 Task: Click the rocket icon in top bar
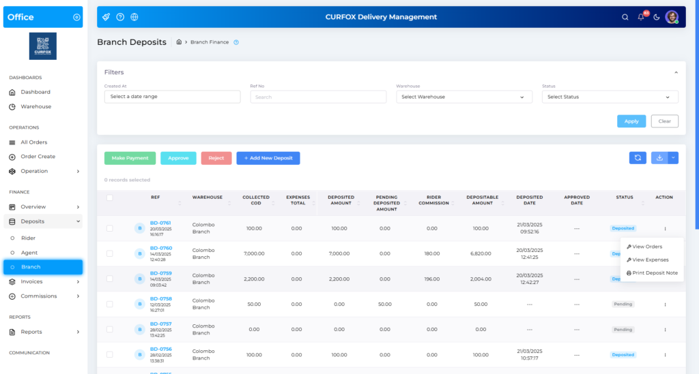tap(106, 17)
